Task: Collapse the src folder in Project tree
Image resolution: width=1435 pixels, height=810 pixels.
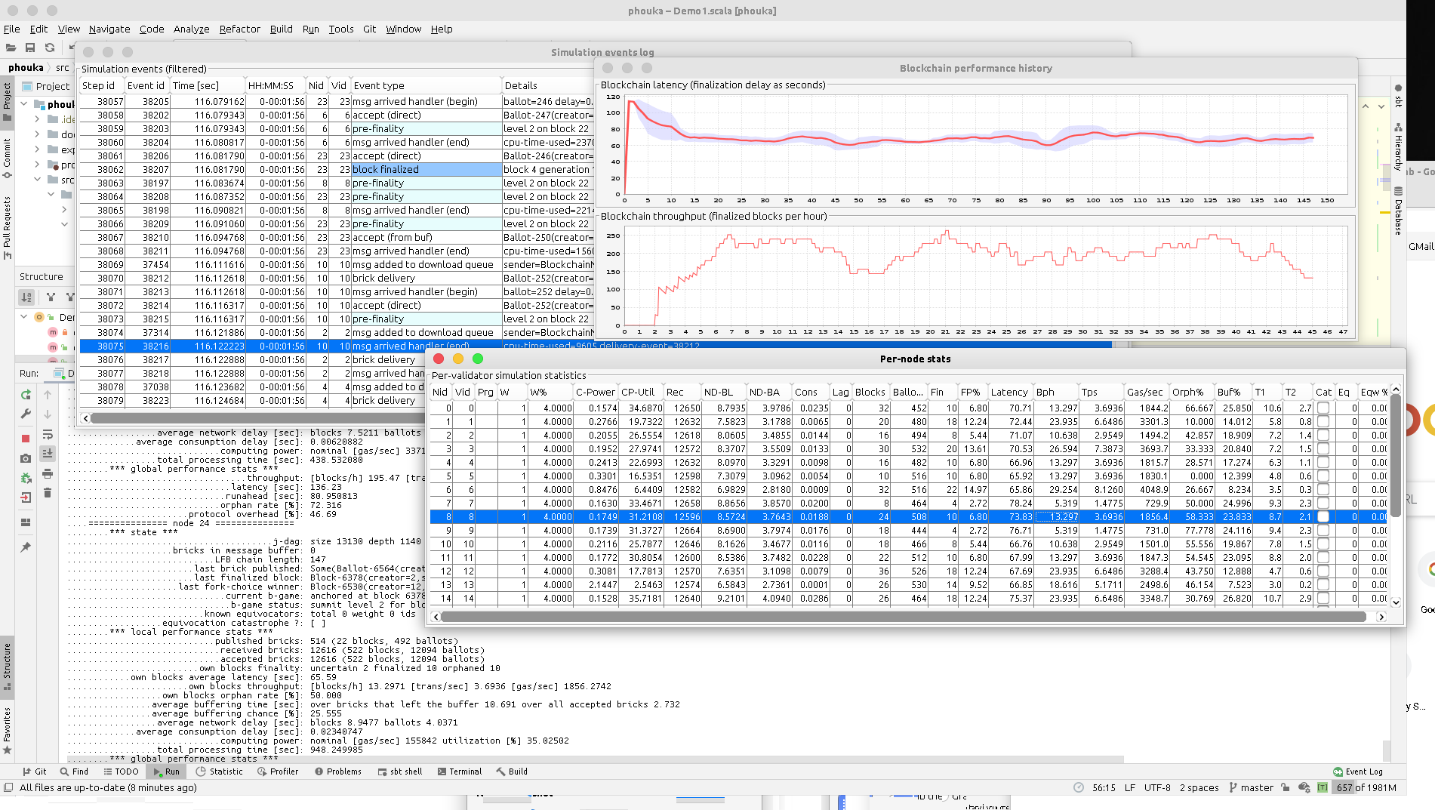Action: tap(37, 180)
